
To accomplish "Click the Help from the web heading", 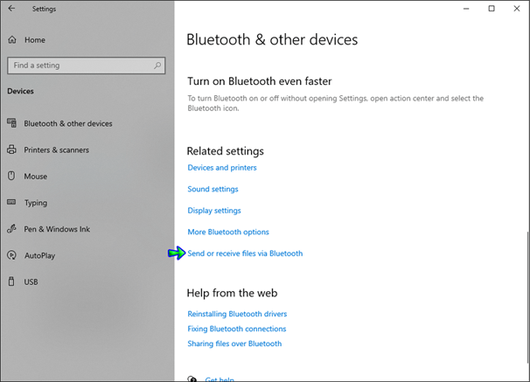I will click(x=233, y=293).
